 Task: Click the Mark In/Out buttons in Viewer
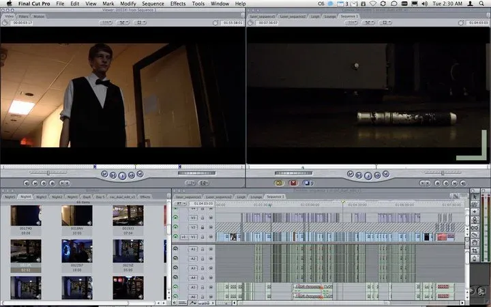[65, 183]
